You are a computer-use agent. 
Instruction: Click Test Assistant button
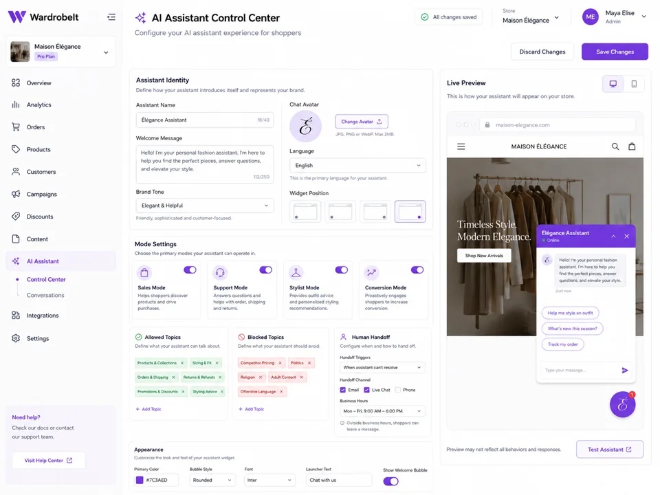pyautogui.click(x=610, y=449)
